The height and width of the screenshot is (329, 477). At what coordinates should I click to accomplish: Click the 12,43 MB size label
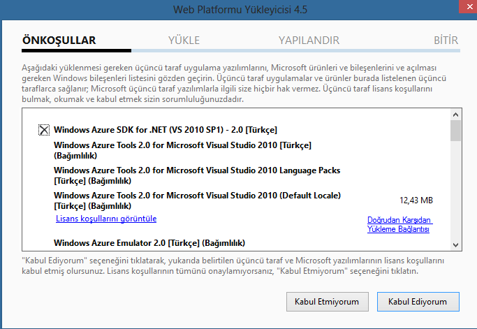point(416,200)
